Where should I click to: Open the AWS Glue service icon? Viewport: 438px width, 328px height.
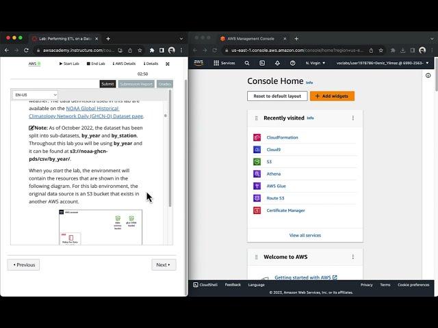point(257,186)
